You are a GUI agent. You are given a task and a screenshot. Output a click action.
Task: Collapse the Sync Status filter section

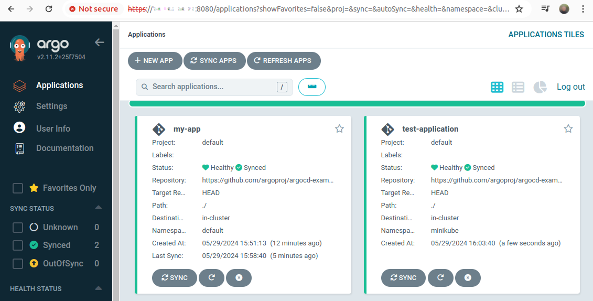(98, 208)
